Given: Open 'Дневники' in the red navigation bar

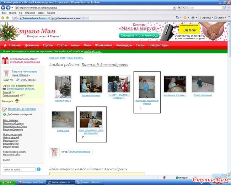Looking at the screenshot, I should click(x=32, y=46).
